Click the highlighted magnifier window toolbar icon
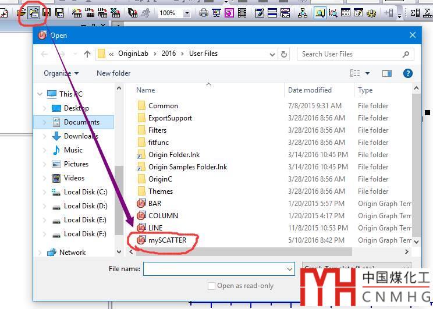 point(320,13)
